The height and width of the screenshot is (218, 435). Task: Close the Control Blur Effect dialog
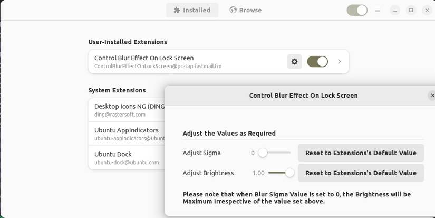(432, 96)
